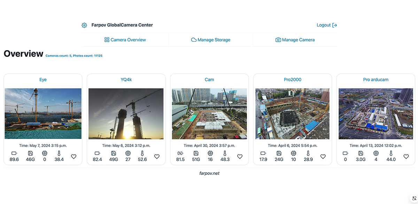The width and height of the screenshot is (418, 204).
Task: Favorite the Eye camera with heart icon
Action: (x=73, y=157)
